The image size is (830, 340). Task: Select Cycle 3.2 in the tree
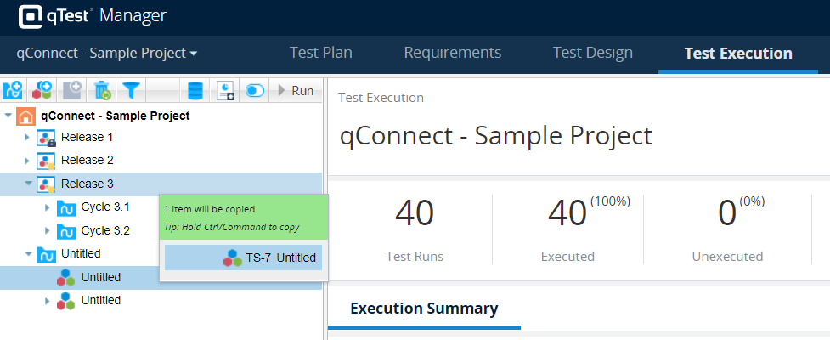click(105, 230)
